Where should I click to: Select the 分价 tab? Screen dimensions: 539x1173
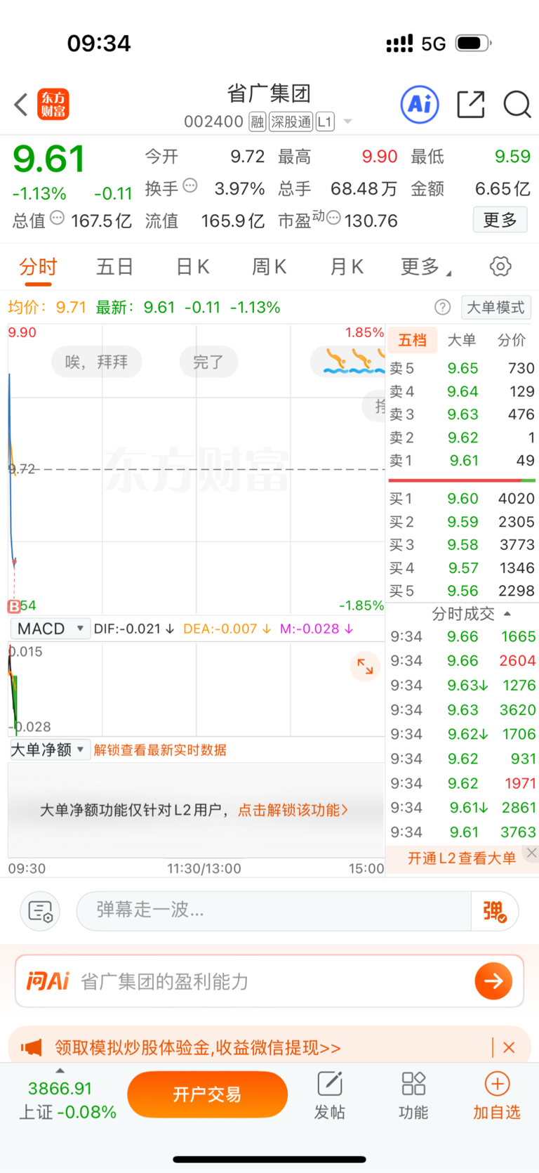(512, 340)
